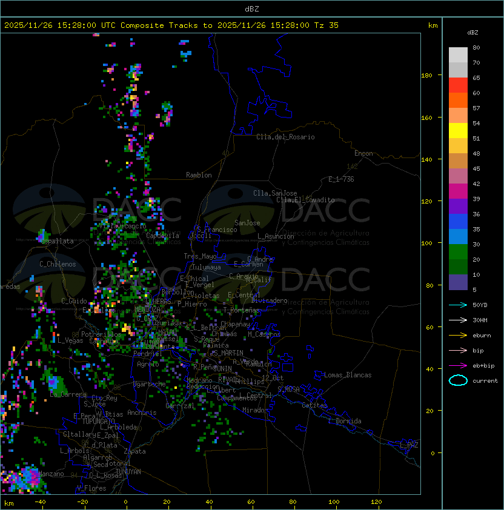
Task: Click the cyan 'current' ellipse legend symbol
Action: (458, 380)
